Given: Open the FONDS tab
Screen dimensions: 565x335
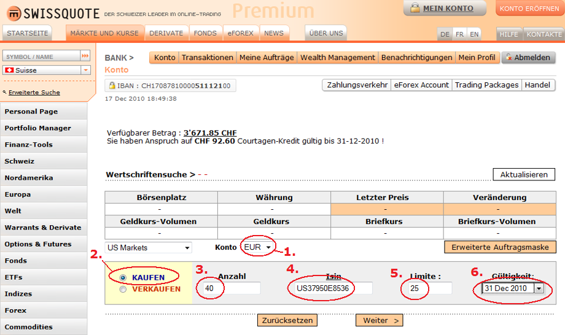Looking at the screenshot, I should tap(205, 33).
